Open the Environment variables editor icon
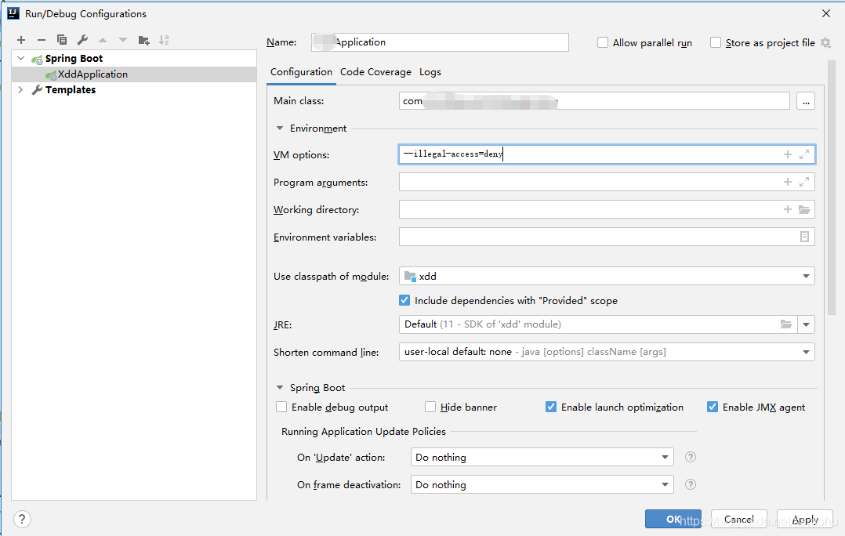 804,237
